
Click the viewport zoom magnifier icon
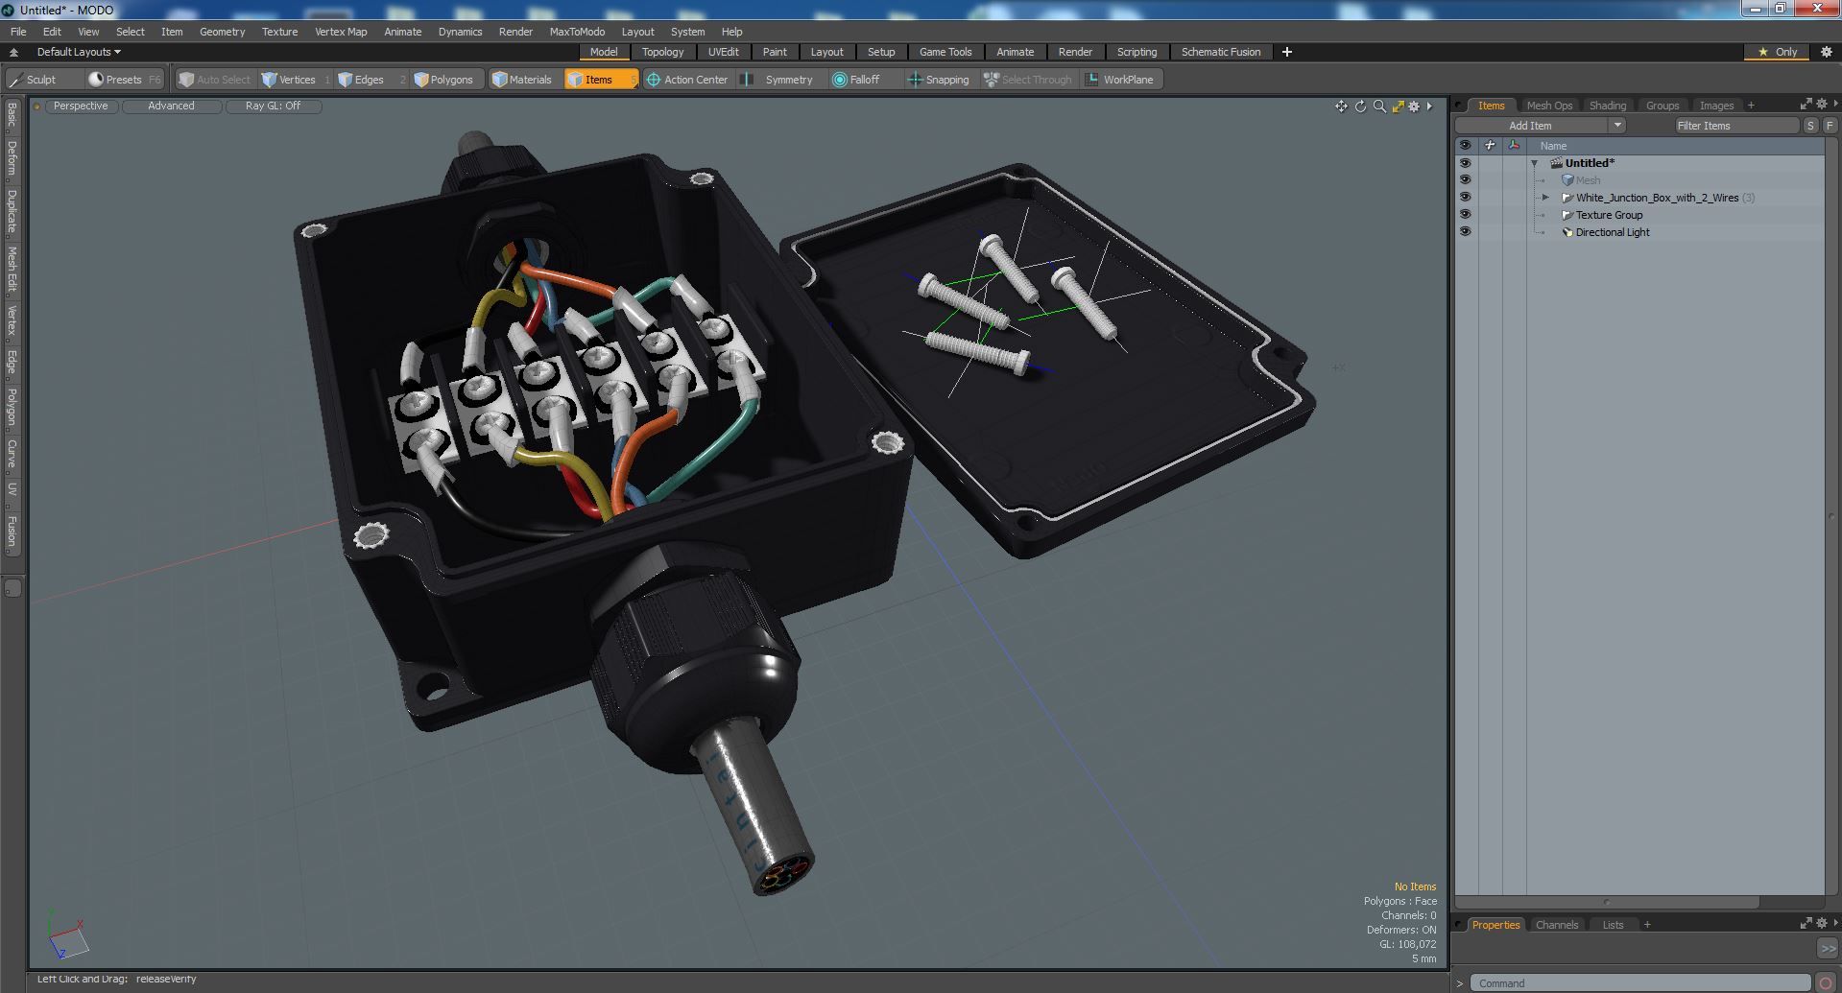[x=1379, y=106]
